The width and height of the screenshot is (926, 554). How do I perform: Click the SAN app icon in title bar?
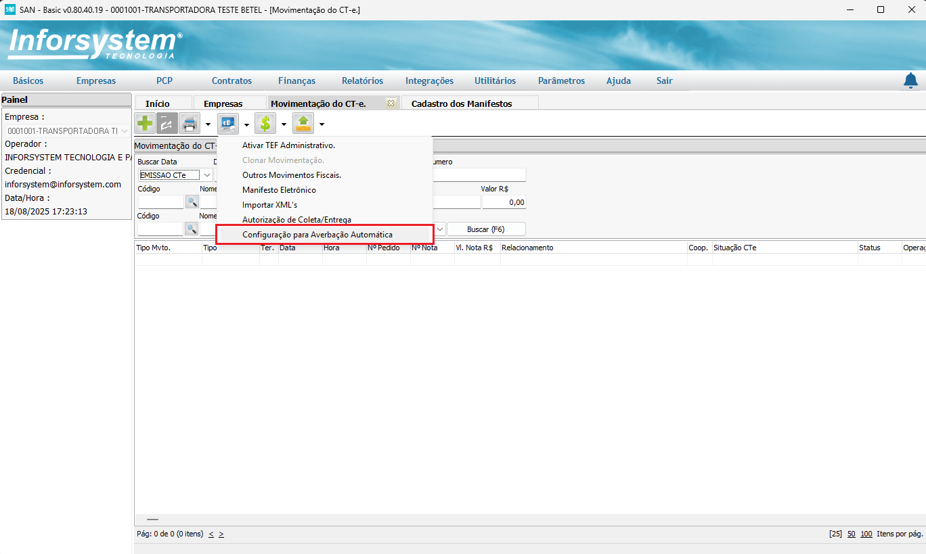coord(10,10)
